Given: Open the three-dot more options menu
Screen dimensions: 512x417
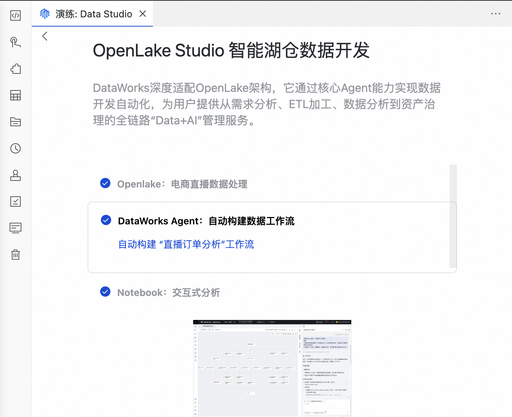Looking at the screenshot, I should [495, 14].
